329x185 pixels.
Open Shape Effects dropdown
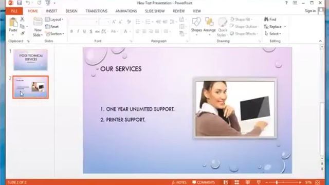pyautogui.click(x=244, y=33)
